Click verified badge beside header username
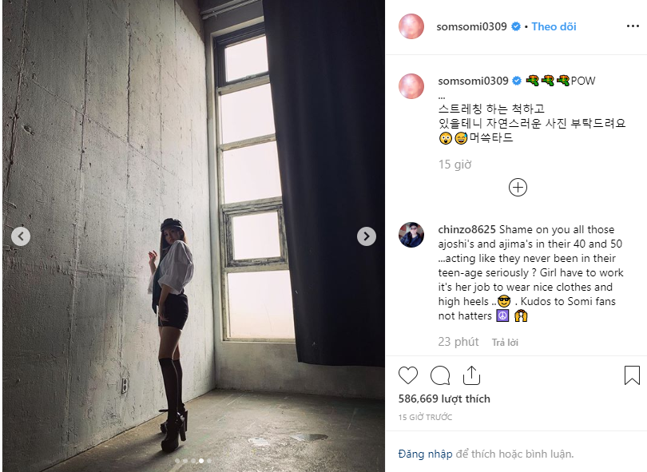 click(x=516, y=26)
